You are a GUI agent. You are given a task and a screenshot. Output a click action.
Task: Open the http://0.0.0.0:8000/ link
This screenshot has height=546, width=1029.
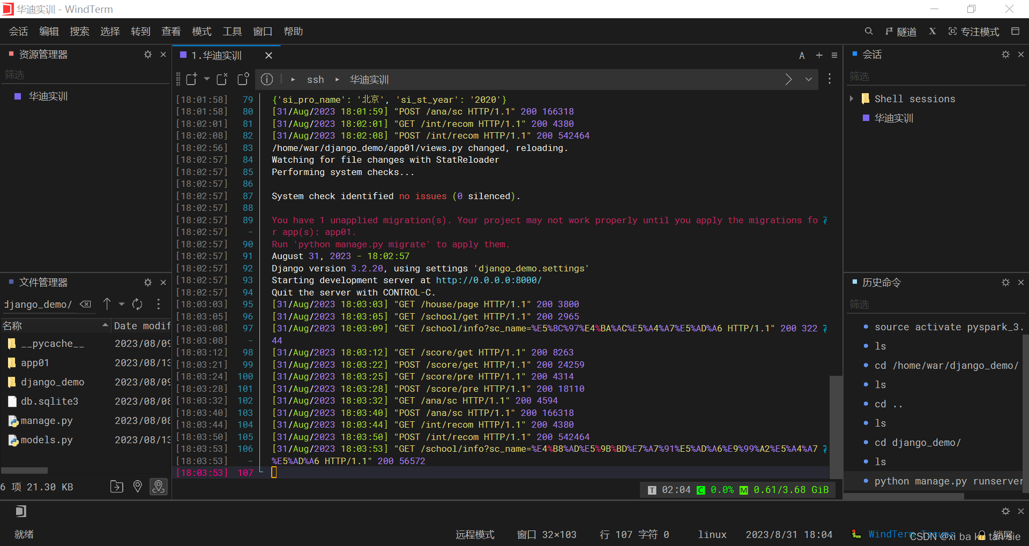tap(488, 280)
